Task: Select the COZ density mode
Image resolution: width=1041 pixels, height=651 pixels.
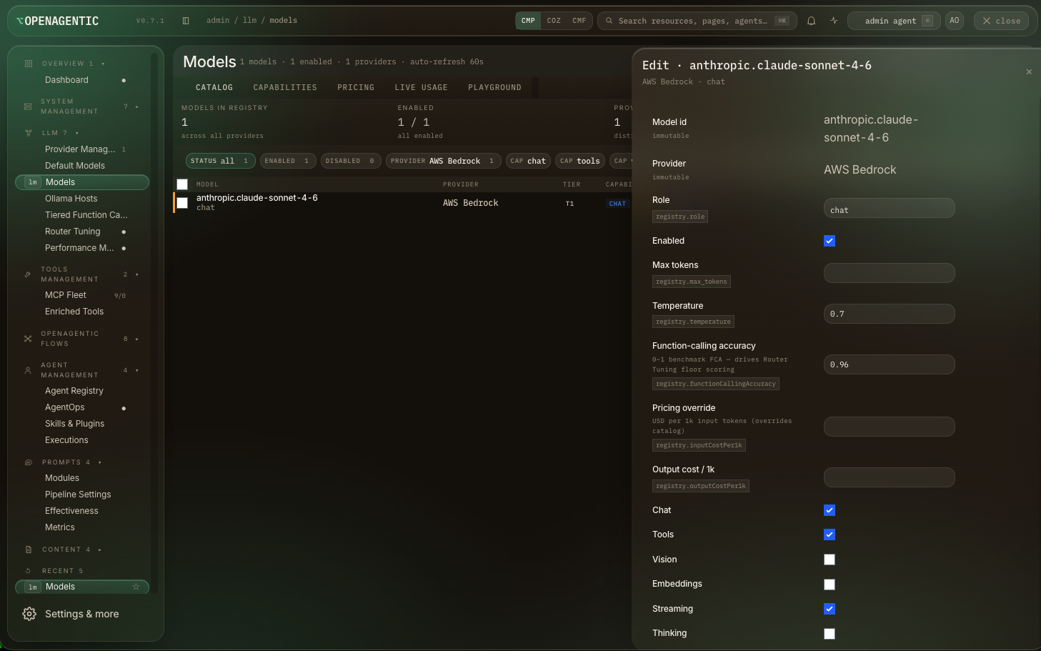Action: [554, 21]
